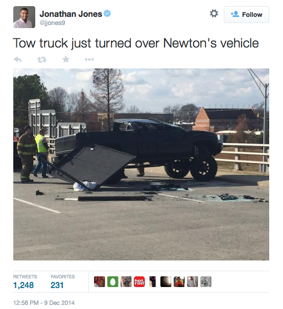Click the hot rod avatar

(139, 281)
